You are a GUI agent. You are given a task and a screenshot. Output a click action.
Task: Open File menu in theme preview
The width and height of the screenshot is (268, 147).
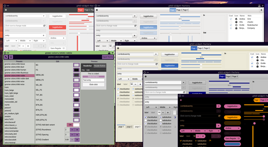83,70
